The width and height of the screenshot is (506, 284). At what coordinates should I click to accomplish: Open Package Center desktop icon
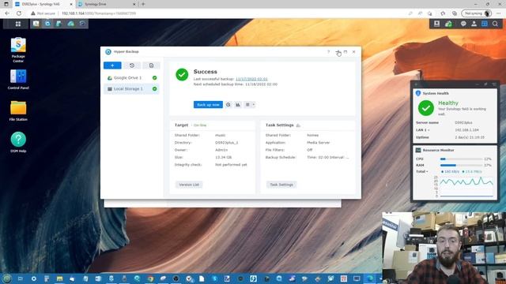pyautogui.click(x=18, y=50)
